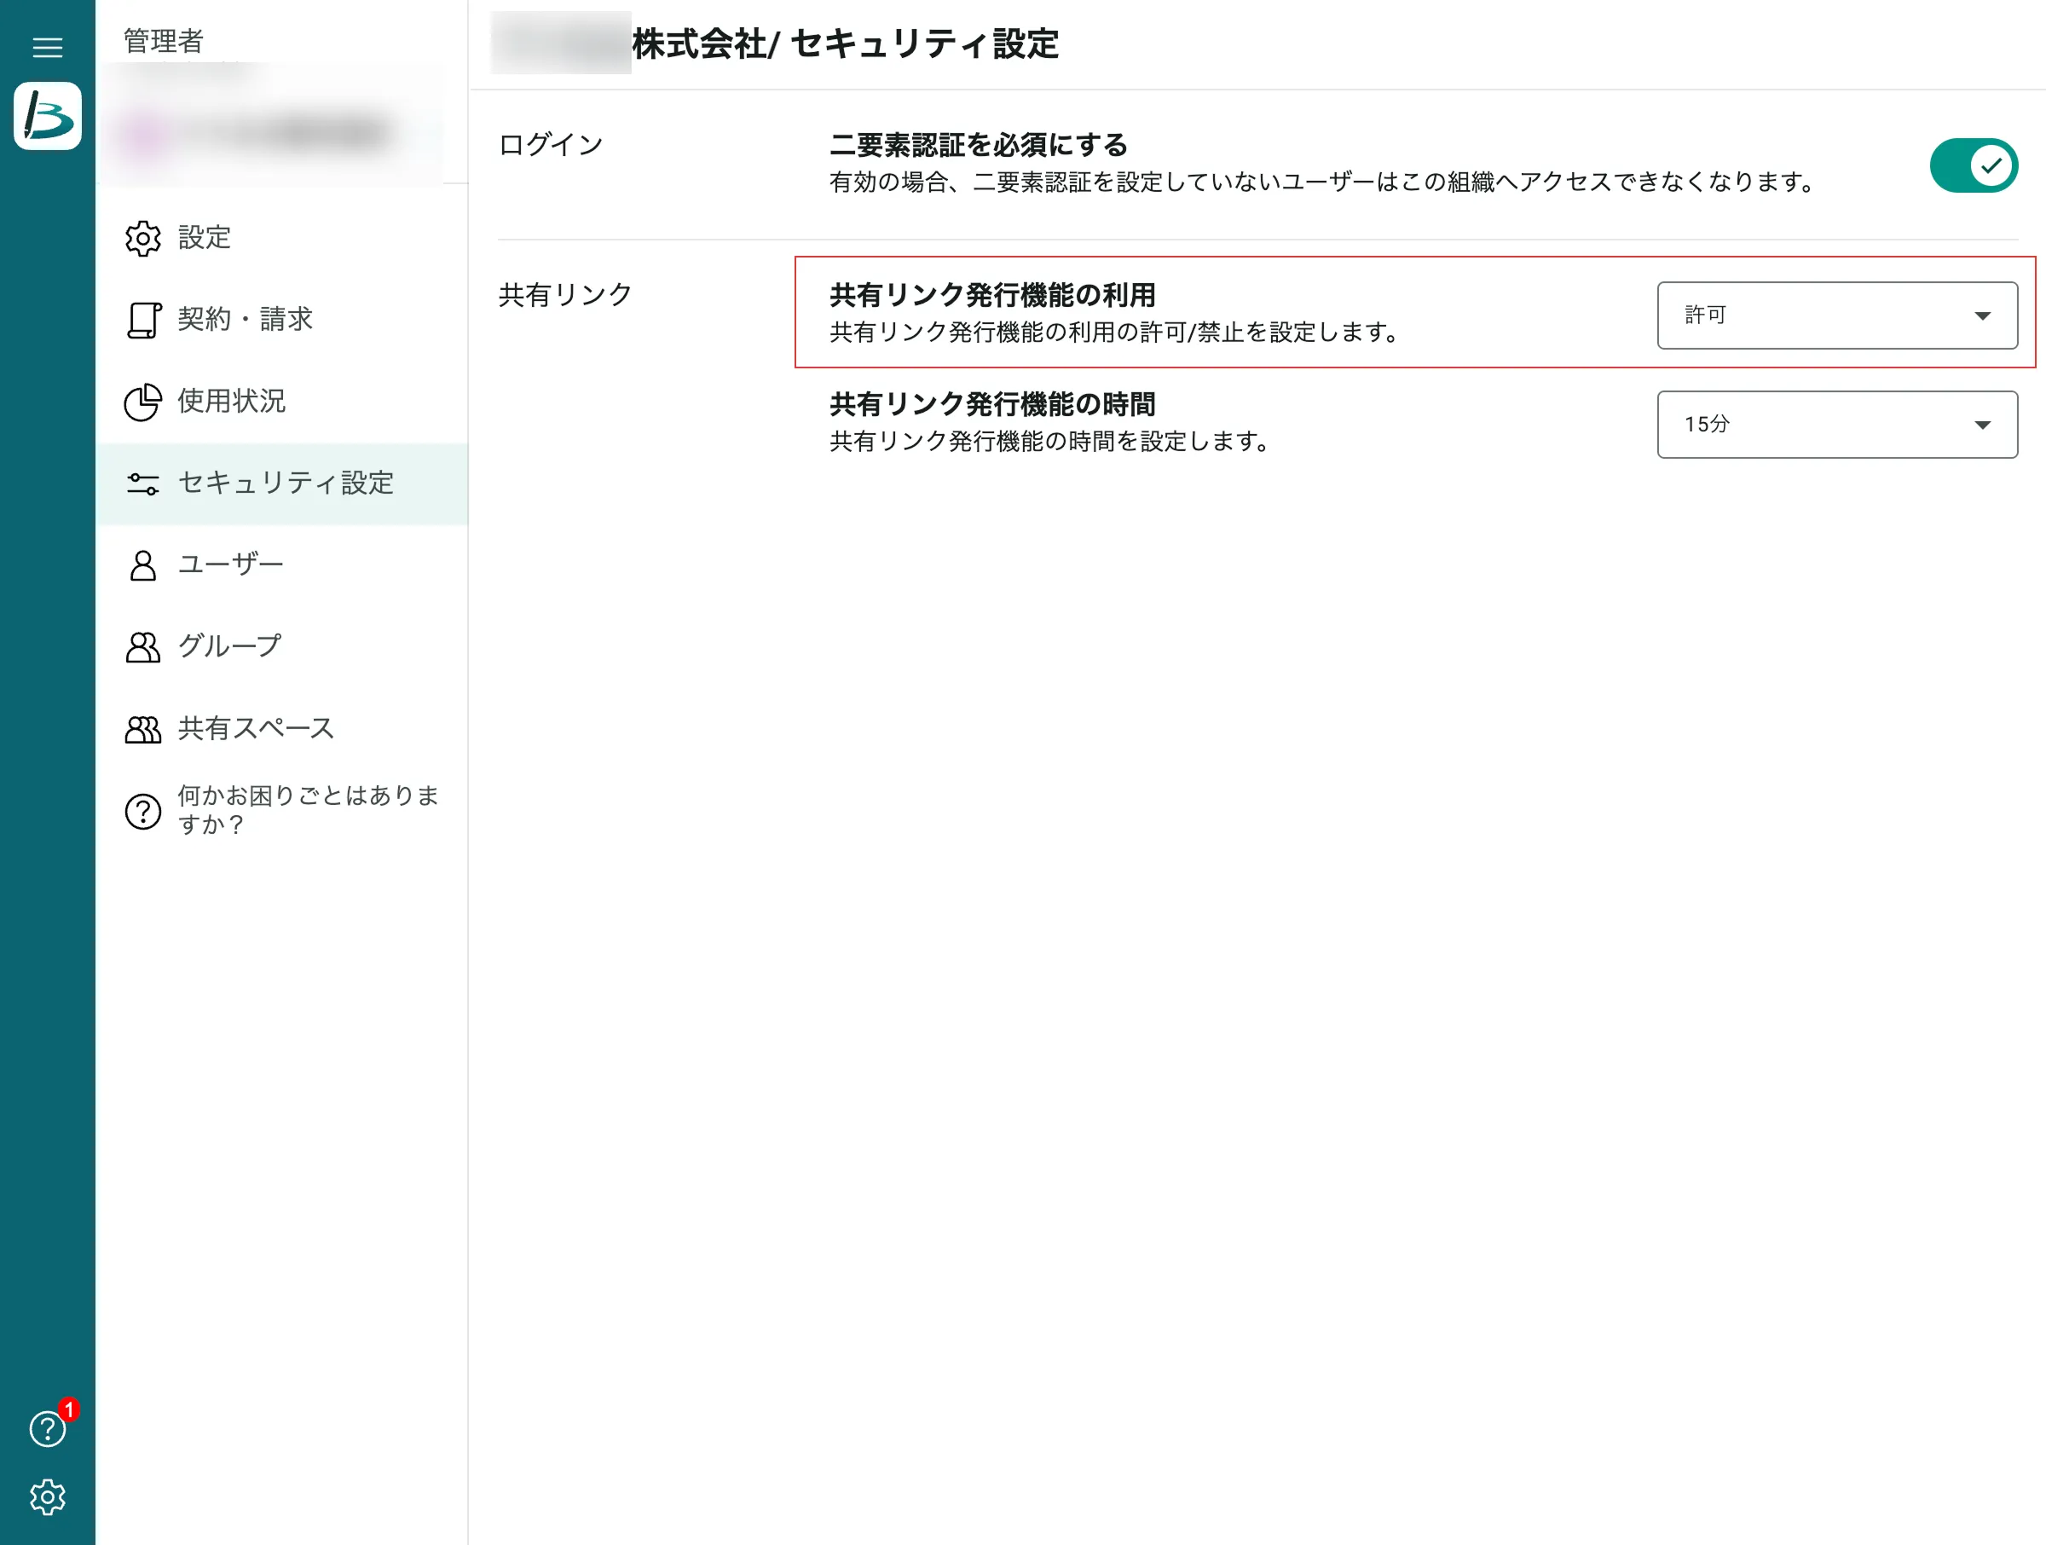This screenshot has width=2046, height=1545.
Task: Open the 許可 permission dropdown
Action: [x=1838, y=315]
